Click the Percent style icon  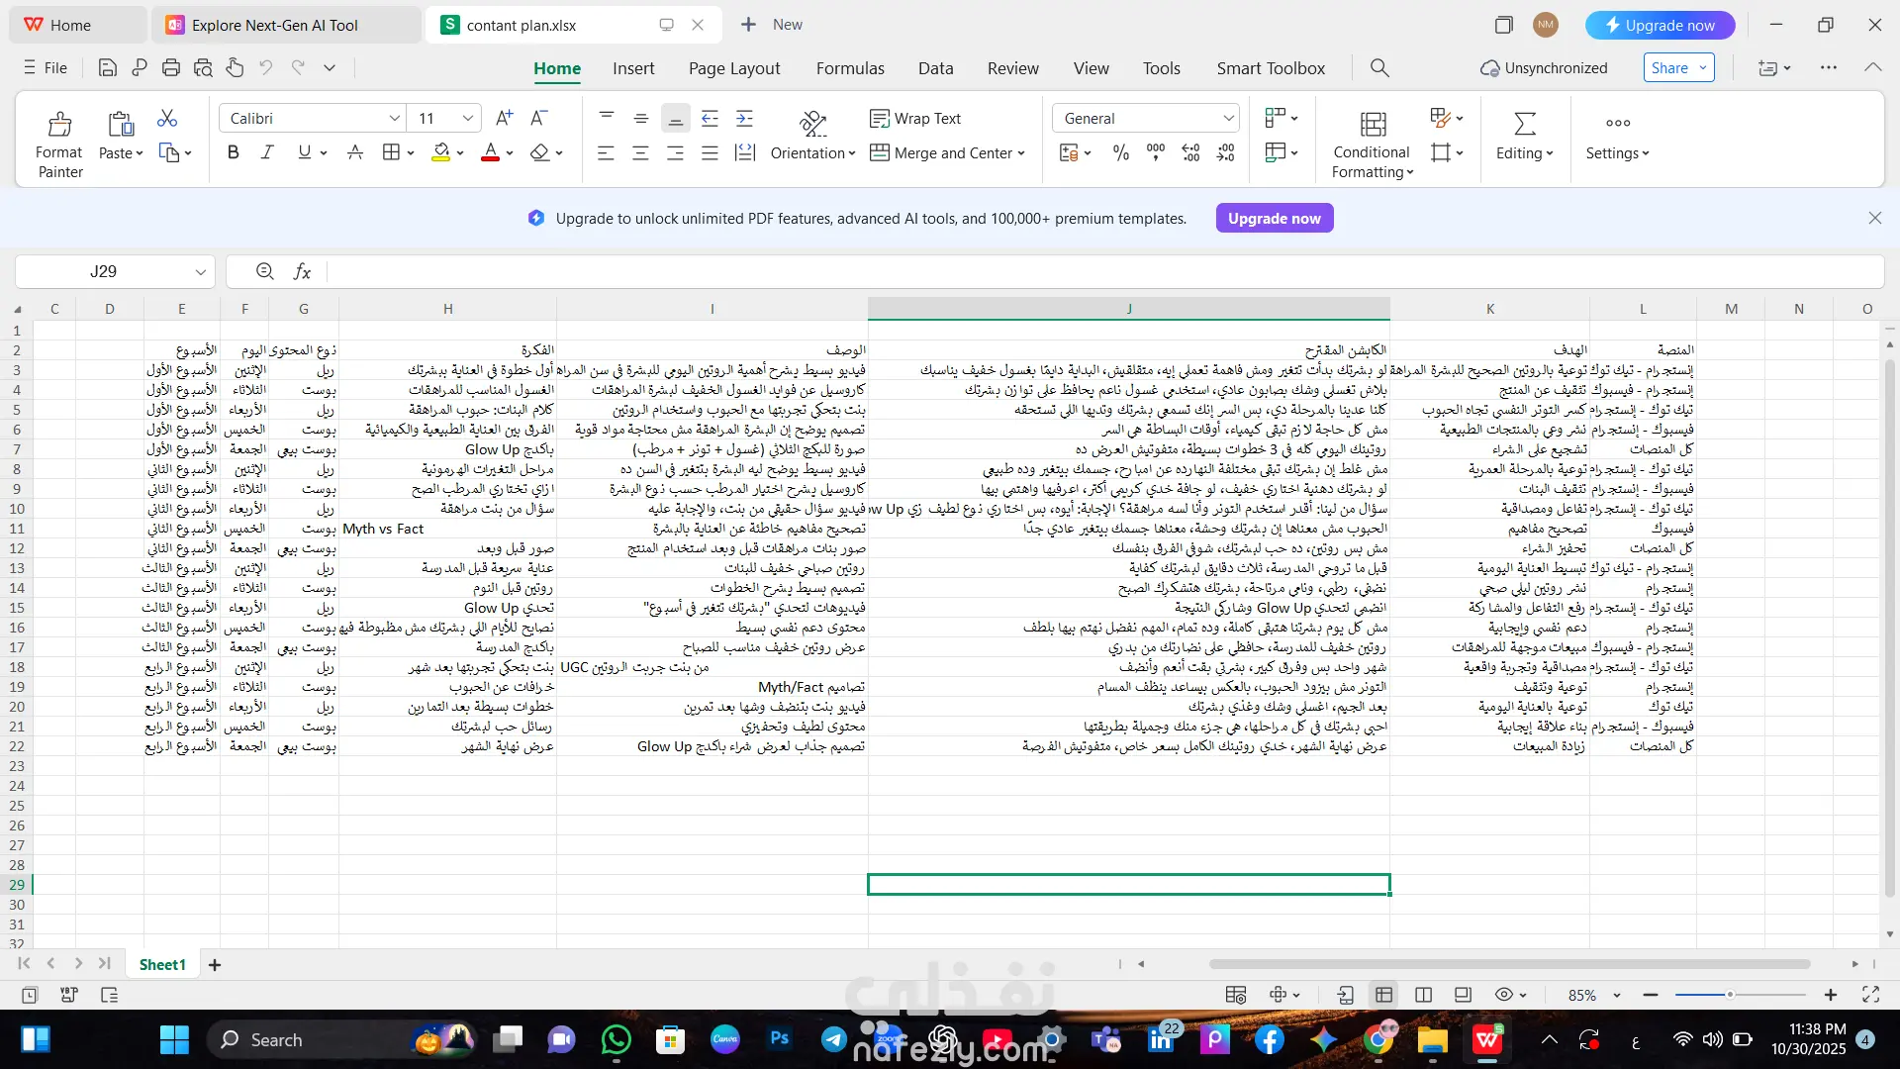(1120, 152)
